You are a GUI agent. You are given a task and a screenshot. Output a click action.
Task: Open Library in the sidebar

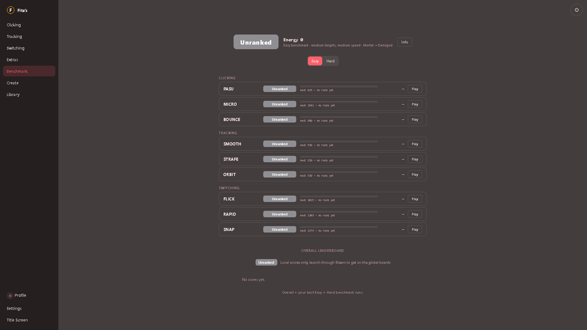coord(29,94)
